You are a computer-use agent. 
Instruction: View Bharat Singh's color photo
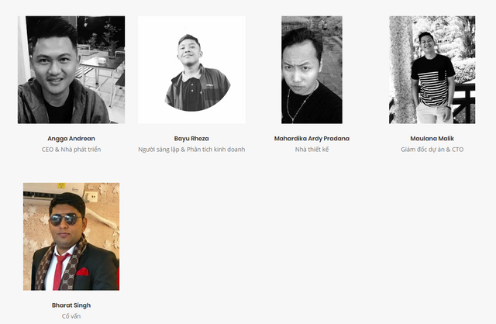pyautogui.click(x=71, y=236)
